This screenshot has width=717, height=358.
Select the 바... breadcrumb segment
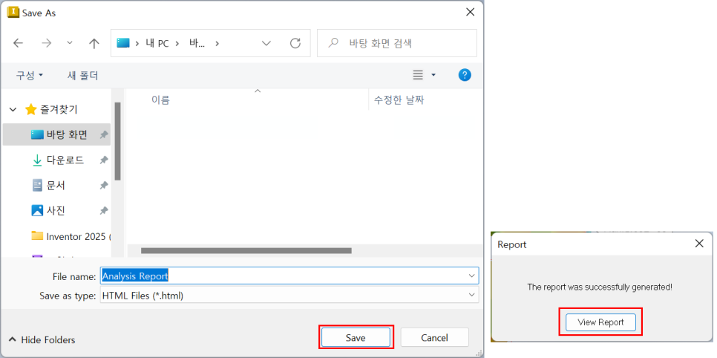click(x=197, y=44)
